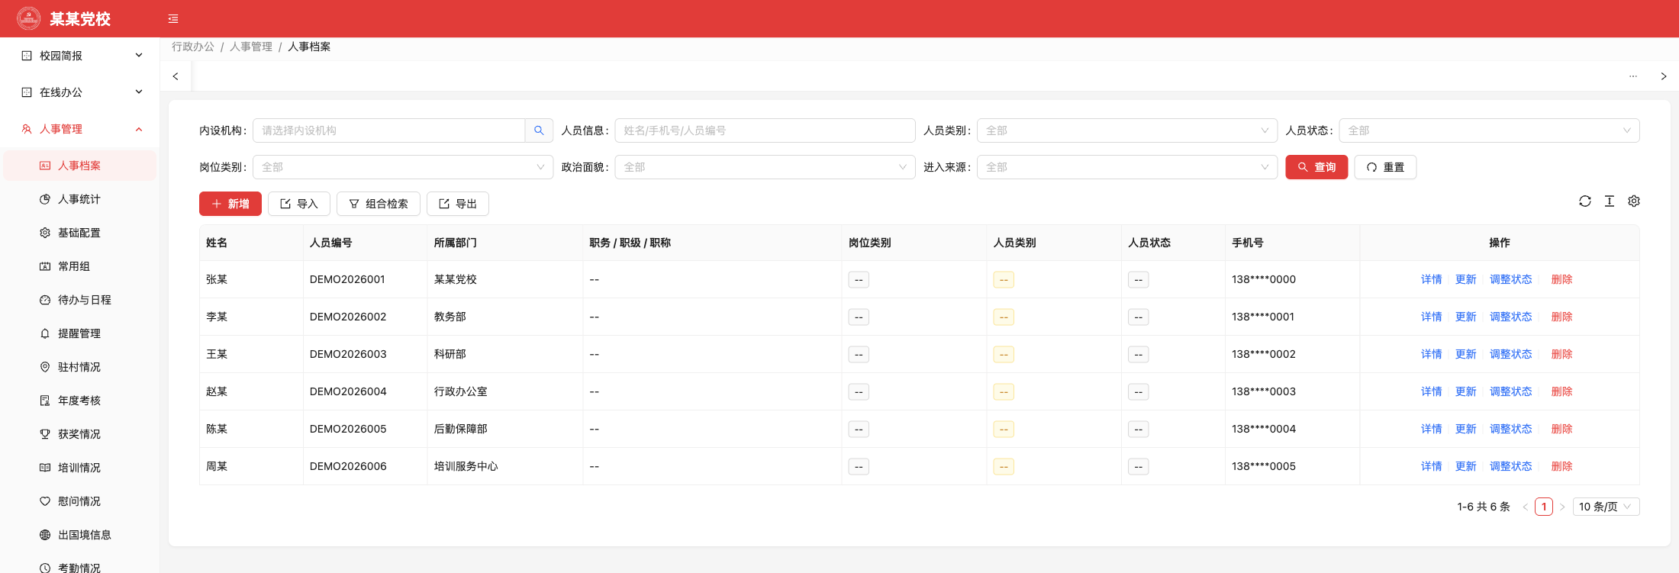Click the 新增 button

[230, 204]
